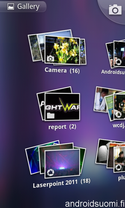125x208 pixels.
Task: Click Picasa badge on Androidsuomi album
Action: 118,62
